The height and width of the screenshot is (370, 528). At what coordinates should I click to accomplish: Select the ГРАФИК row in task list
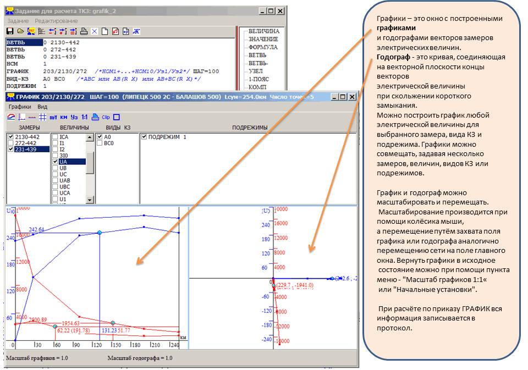click(x=16, y=71)
